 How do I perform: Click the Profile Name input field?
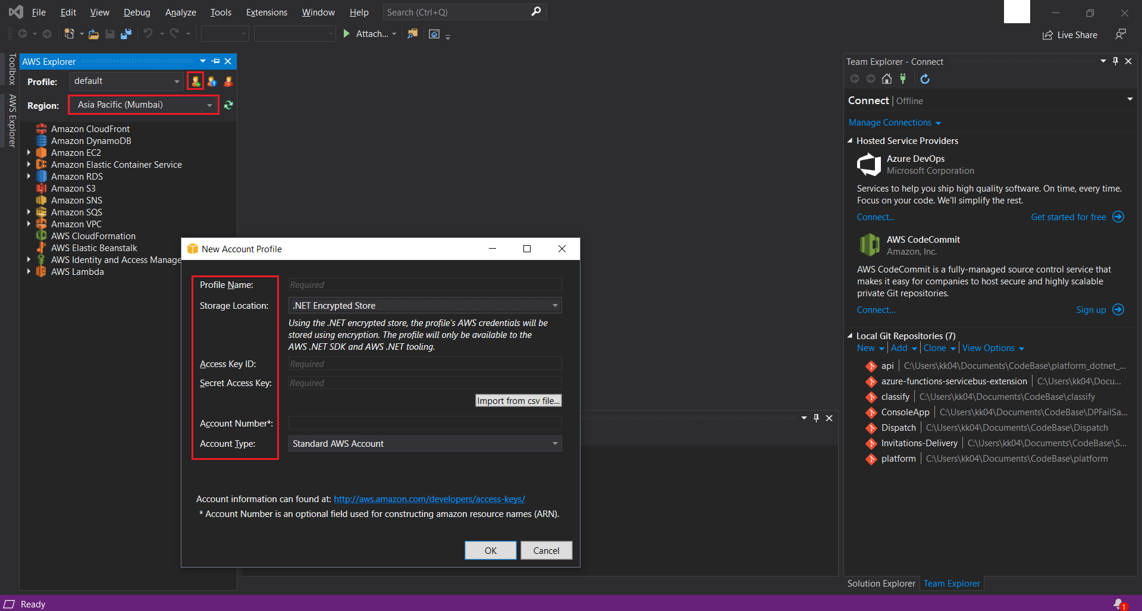click(x=425, y=285)
